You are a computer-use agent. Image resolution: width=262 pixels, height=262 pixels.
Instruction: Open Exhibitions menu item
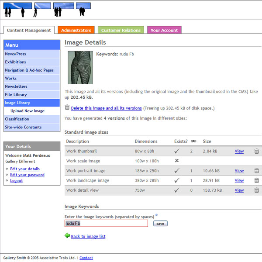pyautogui.click(x=32, y=62)
